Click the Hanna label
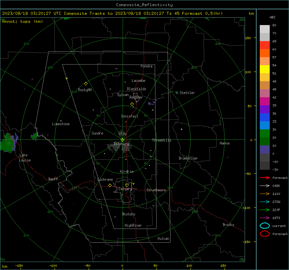Screen dimensions: 289x270 click(224, 143)
